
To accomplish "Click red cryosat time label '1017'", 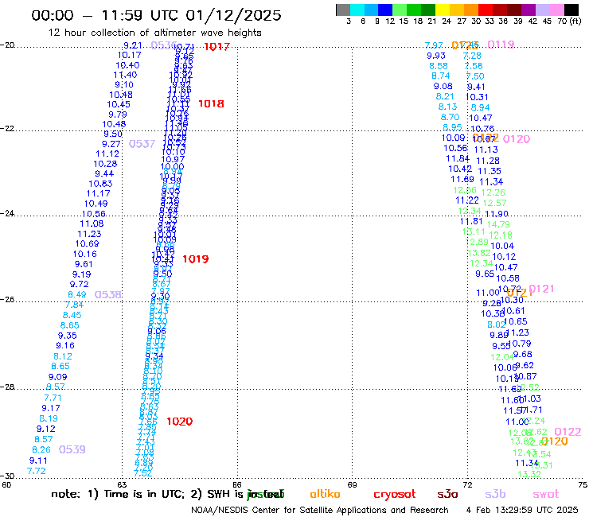I will (216, 47).
